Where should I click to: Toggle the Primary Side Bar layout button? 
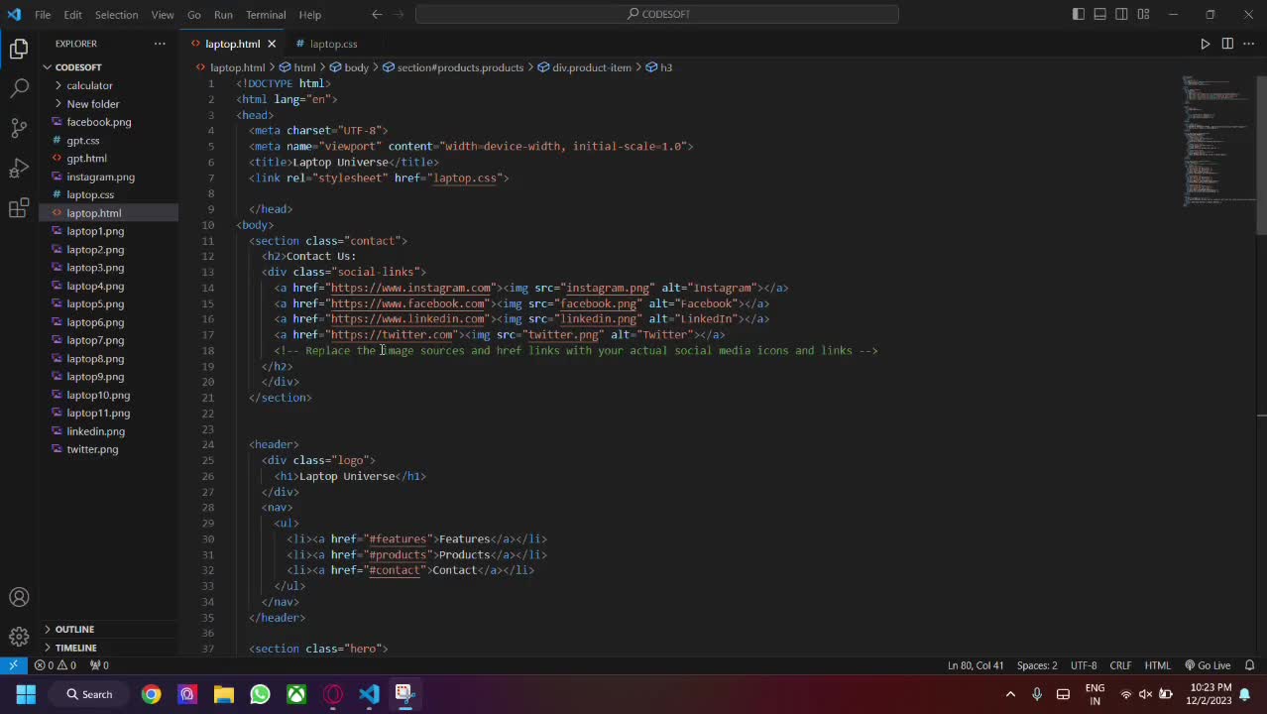pos(1079,14)
